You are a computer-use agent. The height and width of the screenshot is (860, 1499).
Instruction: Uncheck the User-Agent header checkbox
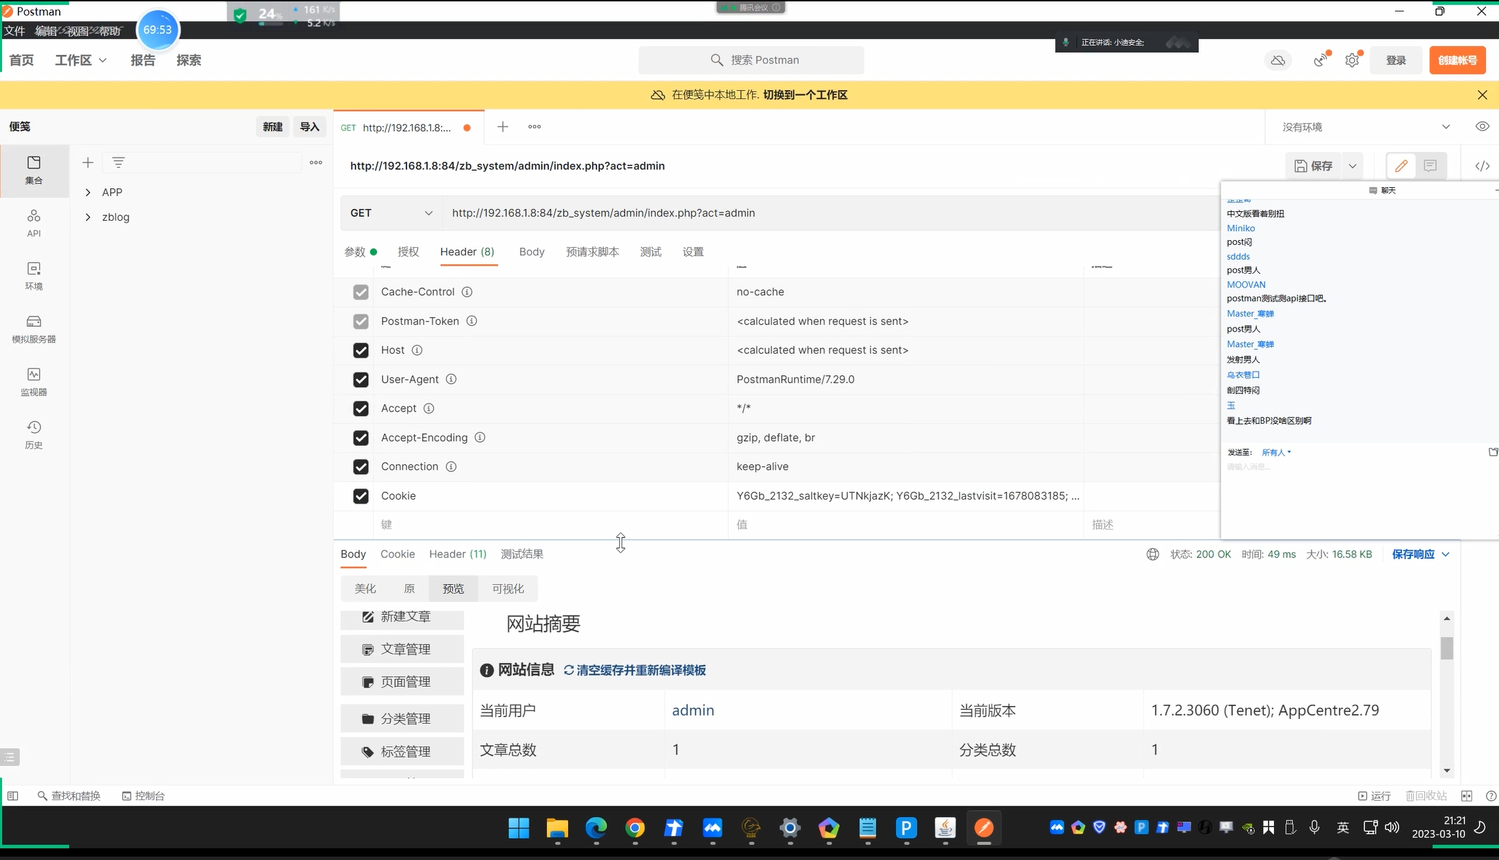point(360,380)
